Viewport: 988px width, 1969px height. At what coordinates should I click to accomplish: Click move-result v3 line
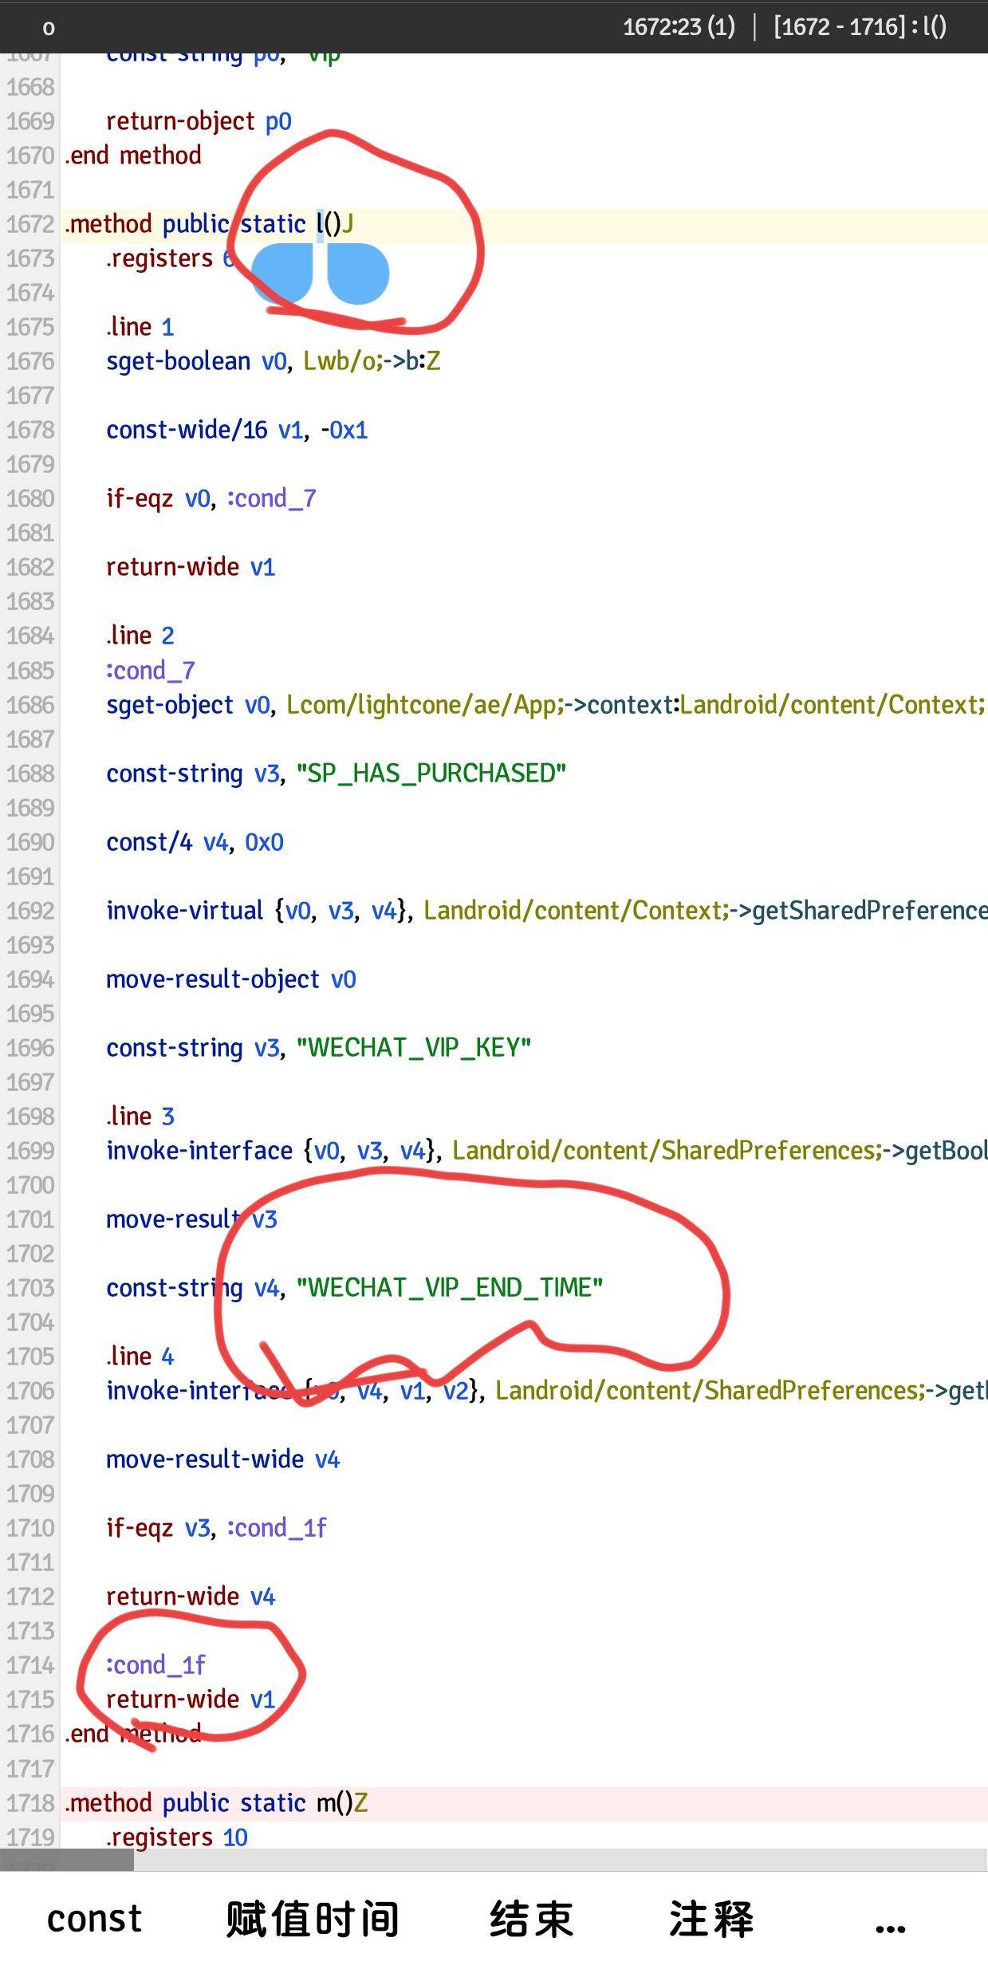point(191,1219)
